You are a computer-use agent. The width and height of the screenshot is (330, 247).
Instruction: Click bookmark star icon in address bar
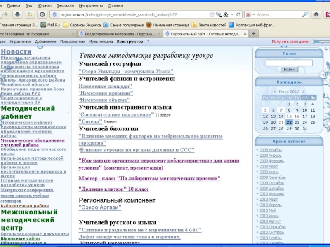(212, 14)
